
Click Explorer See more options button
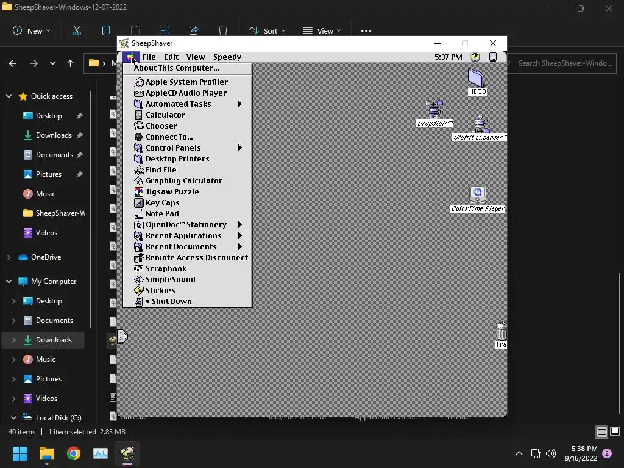[x=366, y=30]
